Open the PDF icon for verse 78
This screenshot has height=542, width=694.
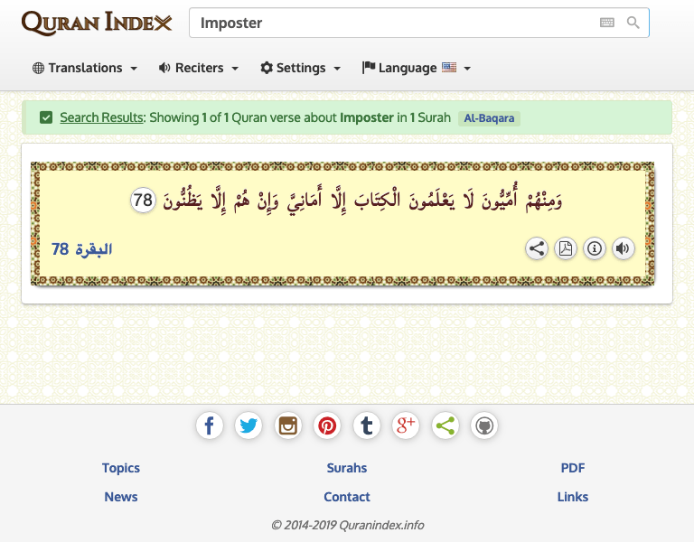coord(566,248)
